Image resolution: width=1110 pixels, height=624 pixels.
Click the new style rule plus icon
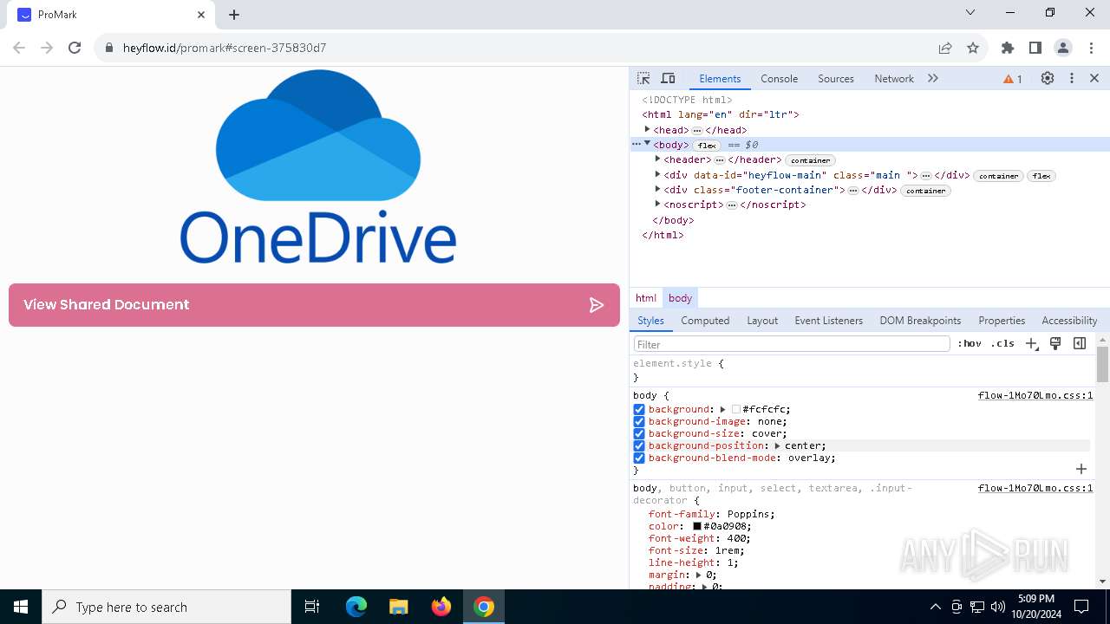click(x=1031, y=343)
